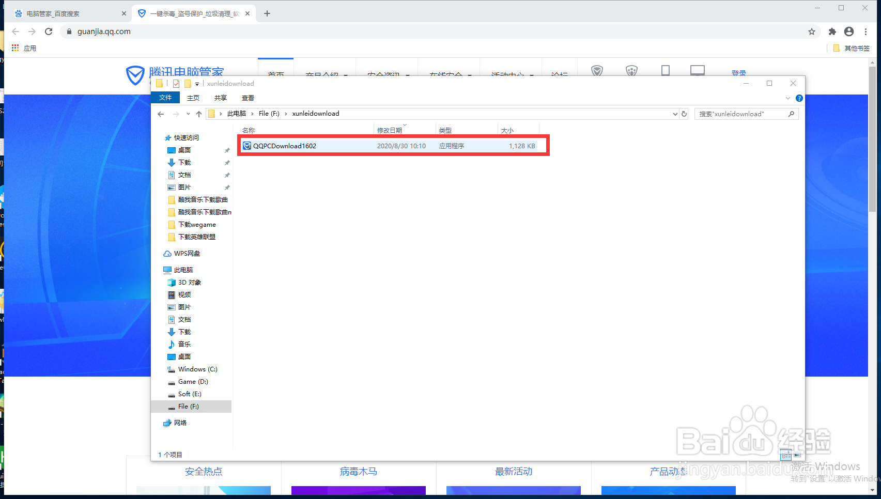The height and width of the screenshot is (499, 881).
Task: Switch to the 查看 ribbon tab
Action: (x=248, y=98)
